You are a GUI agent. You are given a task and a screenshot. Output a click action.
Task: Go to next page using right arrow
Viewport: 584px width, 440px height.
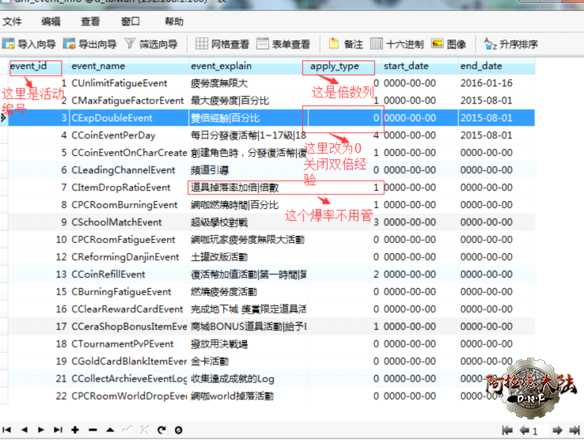pos(559,431)
